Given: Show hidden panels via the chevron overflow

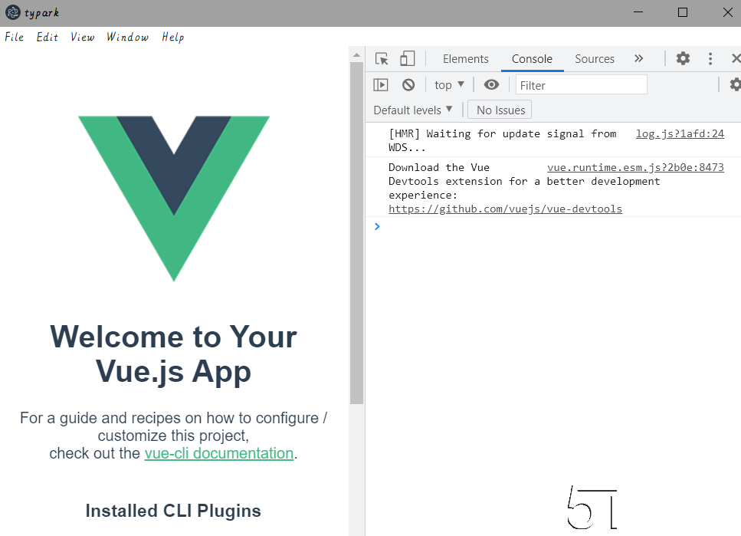Looking at the screenshot, I should (638, 58).
